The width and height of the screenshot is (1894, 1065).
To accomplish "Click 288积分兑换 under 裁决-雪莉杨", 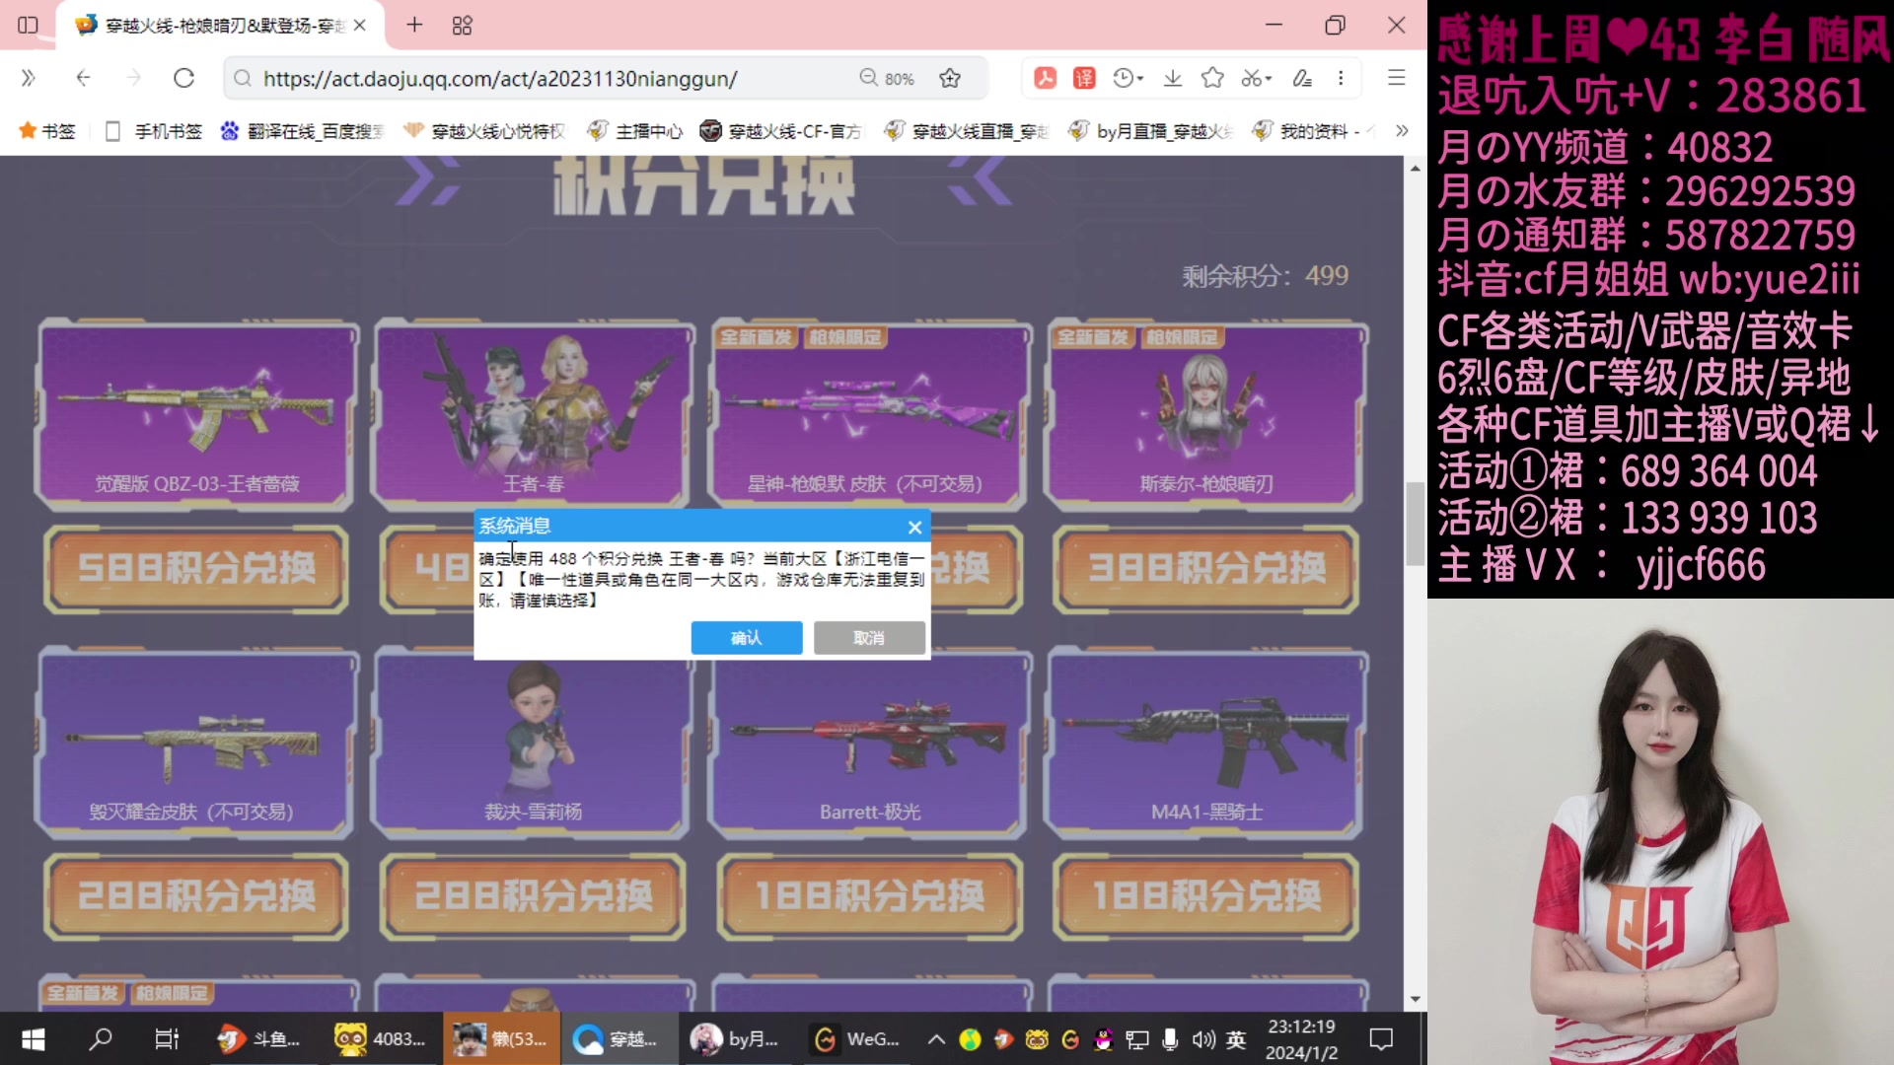I will [533, 896].
